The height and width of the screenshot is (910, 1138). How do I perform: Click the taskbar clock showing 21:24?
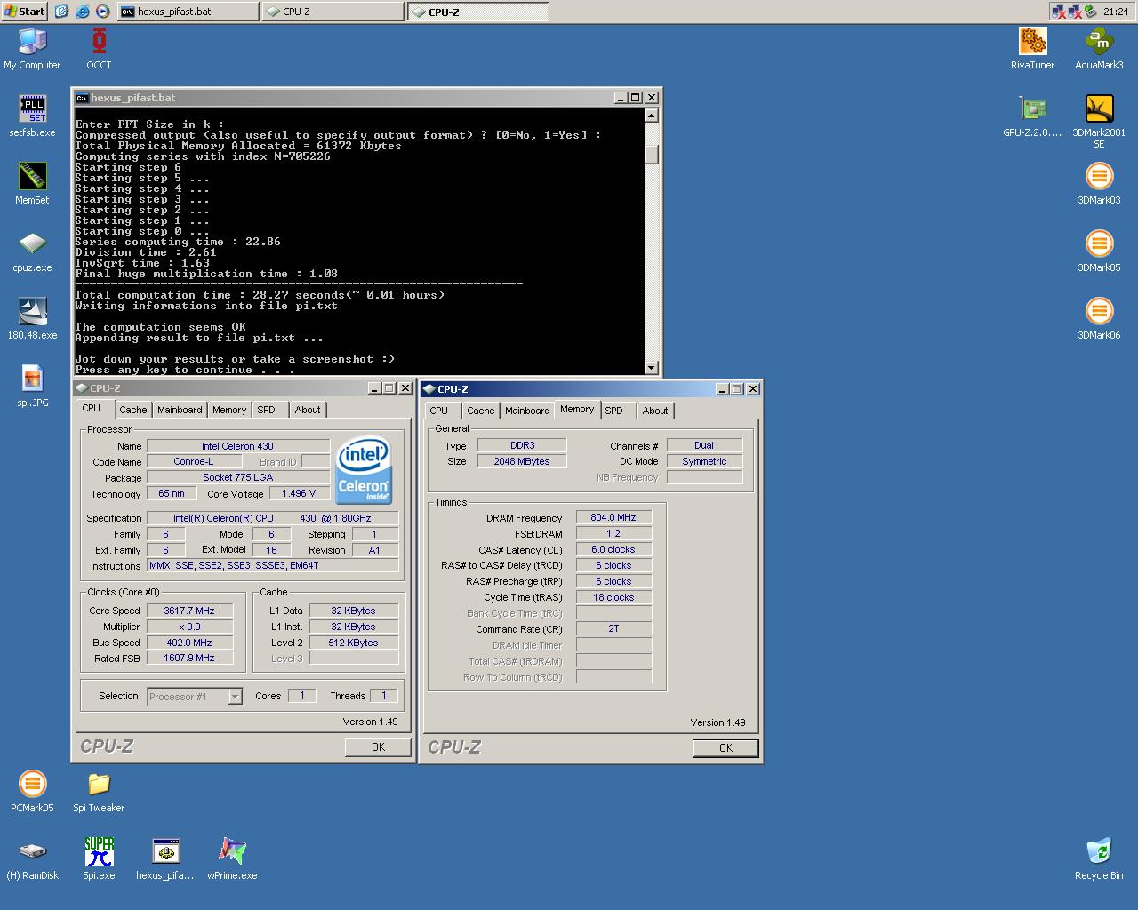1116,12
